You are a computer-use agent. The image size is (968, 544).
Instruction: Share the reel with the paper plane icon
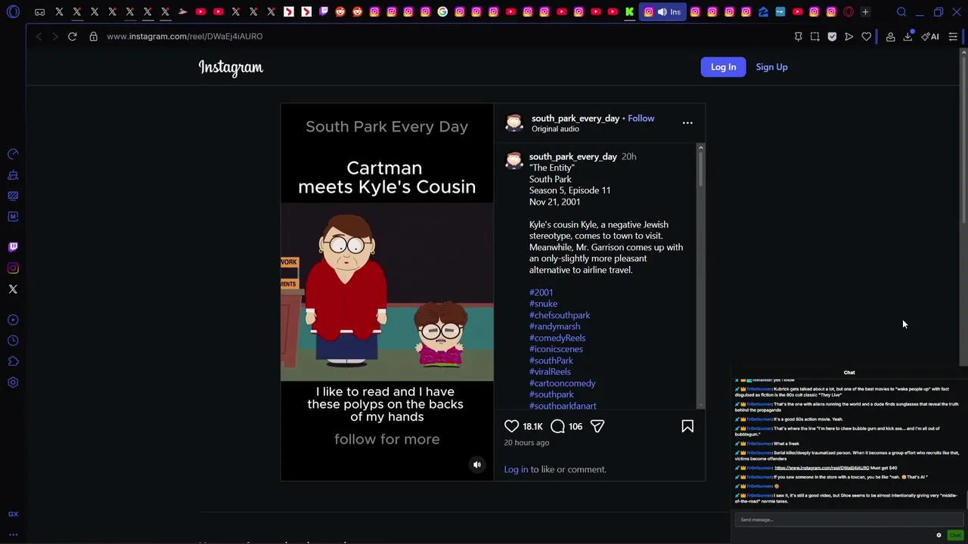[597, 426]
